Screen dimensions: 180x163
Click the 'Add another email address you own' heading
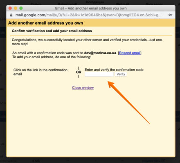pos(46,23)
